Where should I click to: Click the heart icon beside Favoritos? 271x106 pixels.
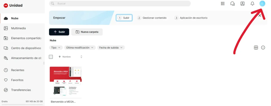[x=6, y=80]
